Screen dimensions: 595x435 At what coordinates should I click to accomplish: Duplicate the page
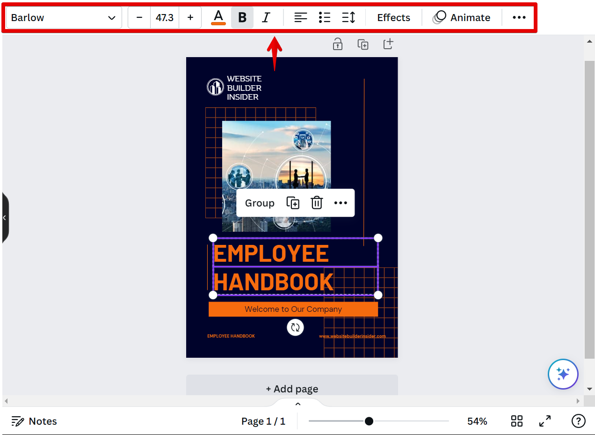[x=363, y=44]
